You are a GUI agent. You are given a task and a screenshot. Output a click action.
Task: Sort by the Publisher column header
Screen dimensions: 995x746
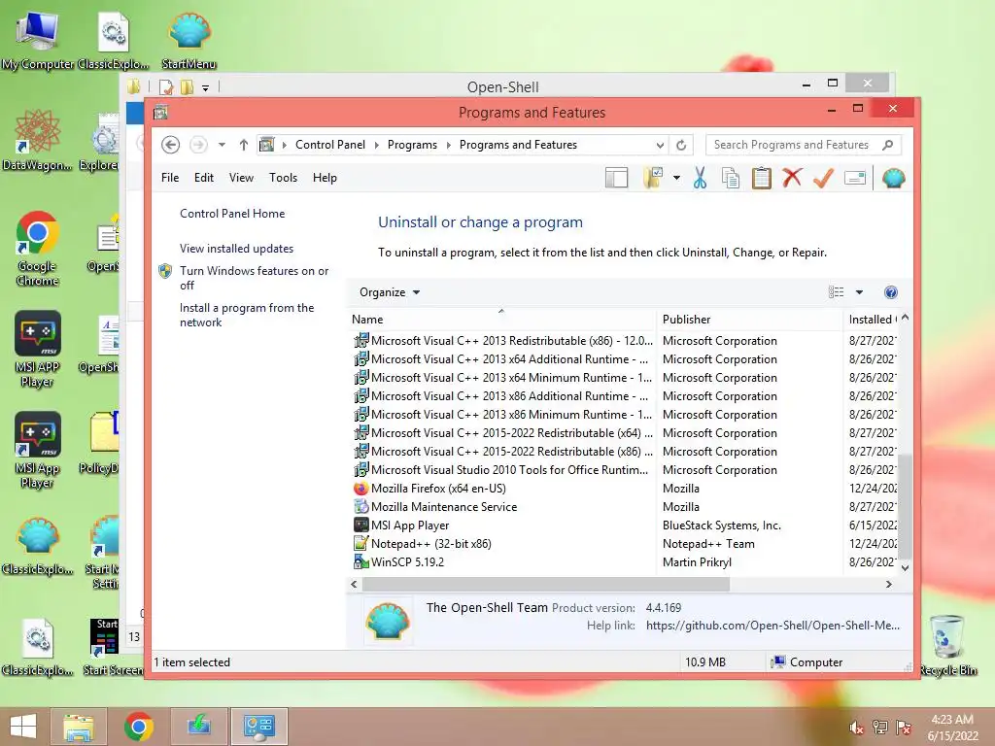(749, 319)
